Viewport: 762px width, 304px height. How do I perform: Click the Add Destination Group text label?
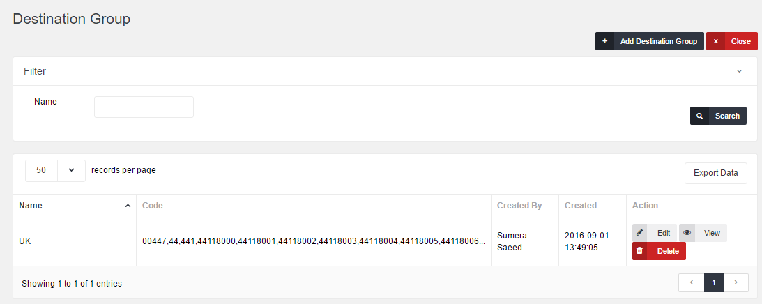(658, 41)
